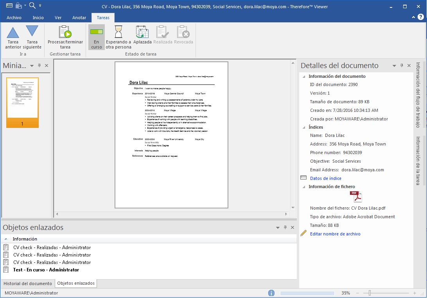Image resolution: width=427 pixels, height=298 pixels.
Task: Open Objetos enlazados panel dropdown
Action: tap(278, 228)
